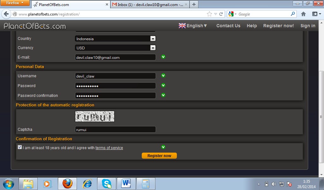
Task: Show hidden system tray icons
Action: (259, 184)
